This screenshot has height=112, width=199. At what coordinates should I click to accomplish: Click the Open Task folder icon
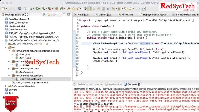click(x=73, y=9)
